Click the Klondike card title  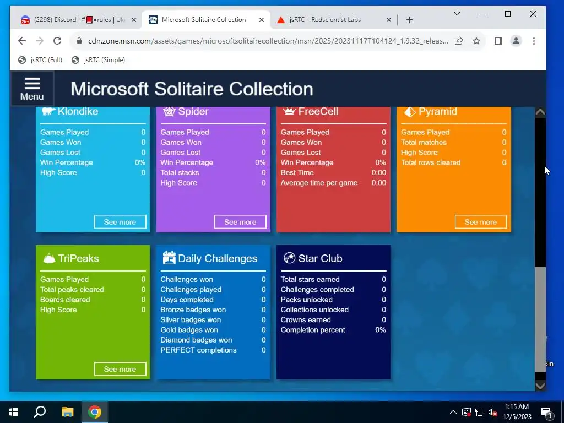78,111
